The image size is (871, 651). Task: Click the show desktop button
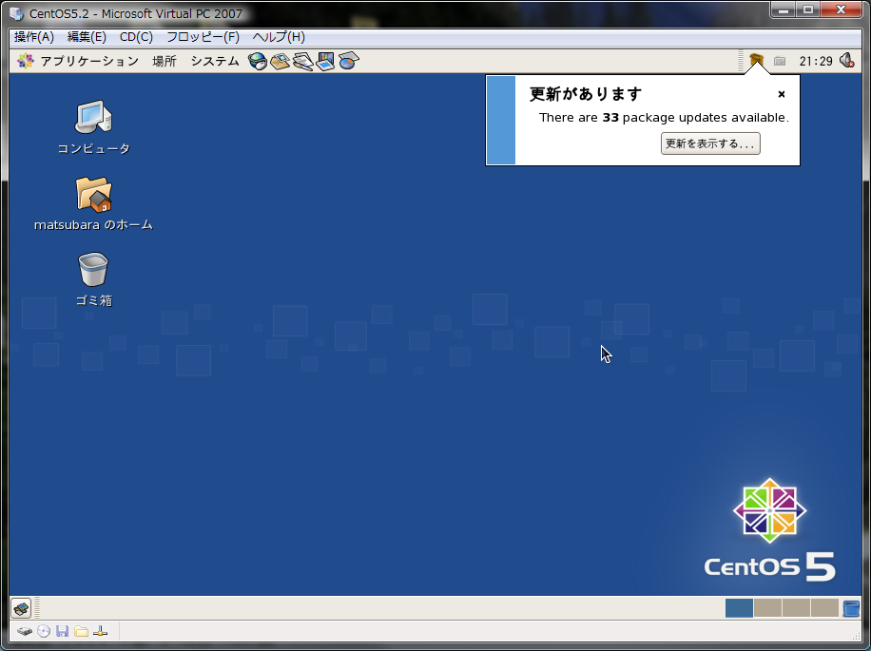coord(21,608)
